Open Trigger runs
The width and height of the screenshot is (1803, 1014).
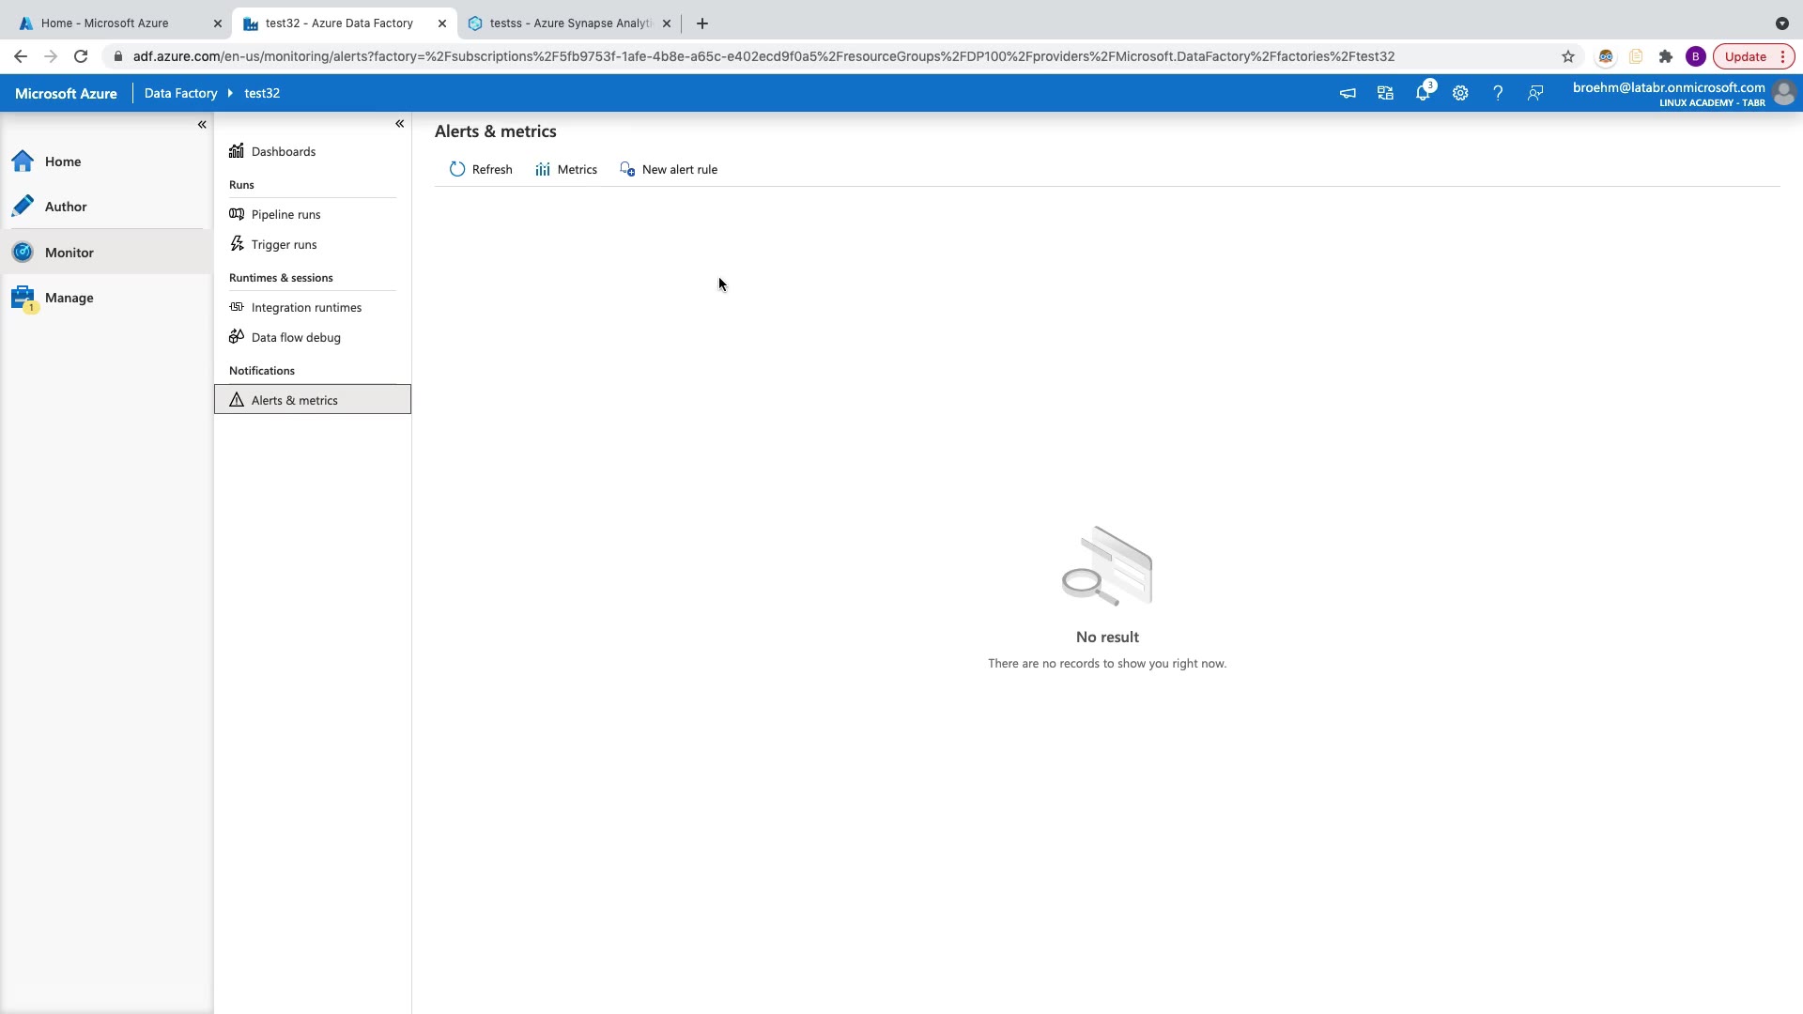284,245
